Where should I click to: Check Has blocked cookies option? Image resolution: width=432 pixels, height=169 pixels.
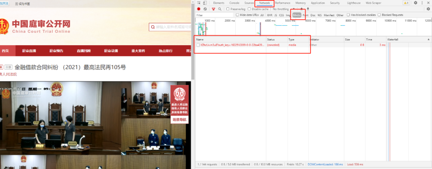click(348, 15)
